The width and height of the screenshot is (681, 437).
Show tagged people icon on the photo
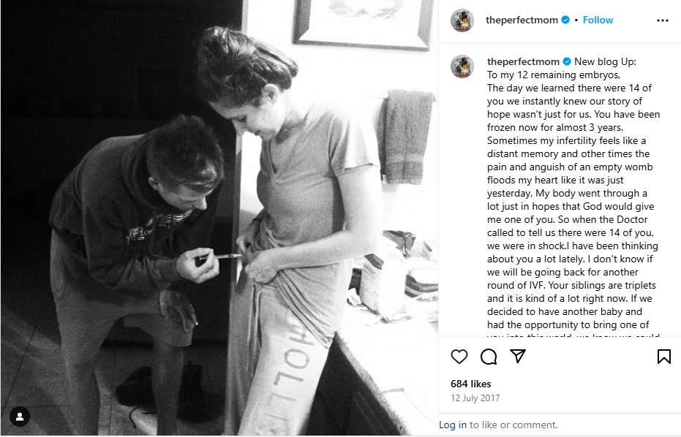[x=20, y=417]
